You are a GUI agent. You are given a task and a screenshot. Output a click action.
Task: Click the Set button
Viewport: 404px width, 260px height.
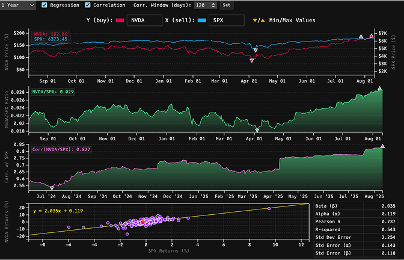pyautogui.click(x=227, y=5)
